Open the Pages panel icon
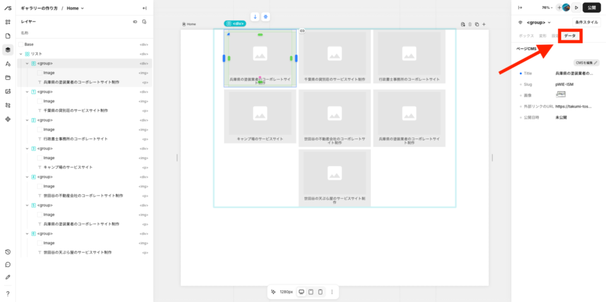Screen dimensions: 606x302 (x=8, y=36)
